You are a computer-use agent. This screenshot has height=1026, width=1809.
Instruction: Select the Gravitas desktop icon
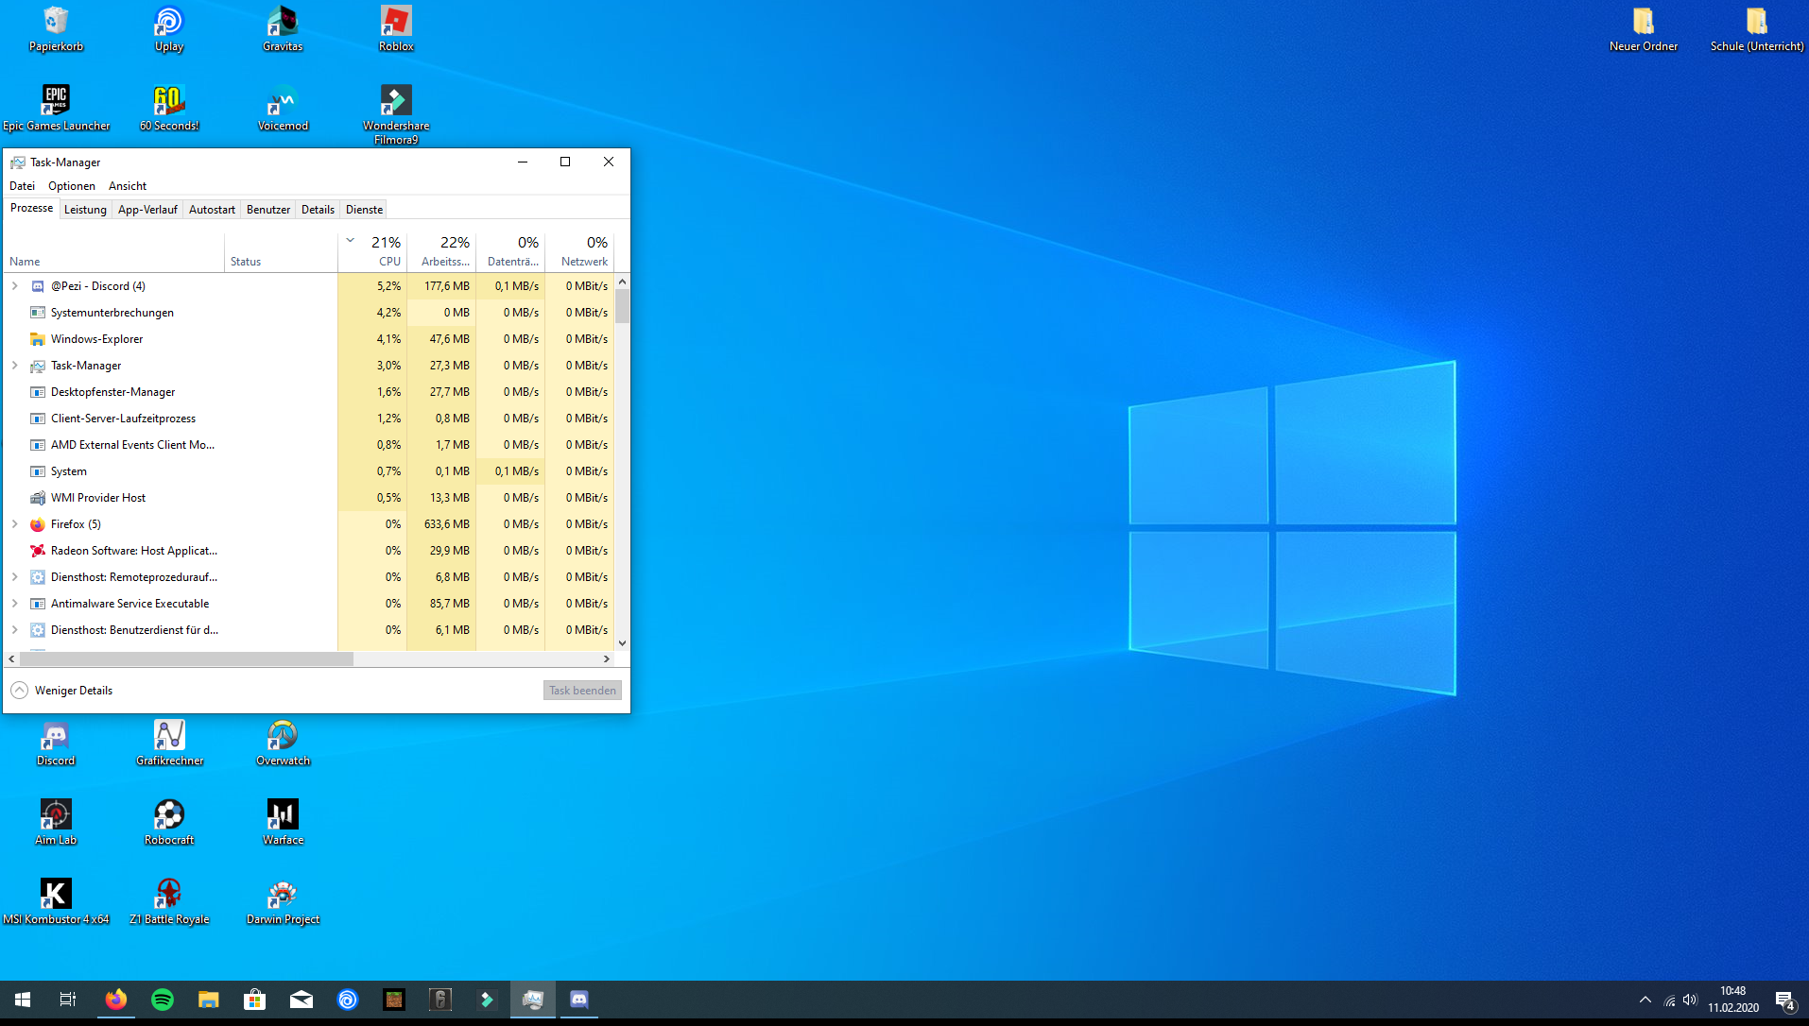pos(283,29)
